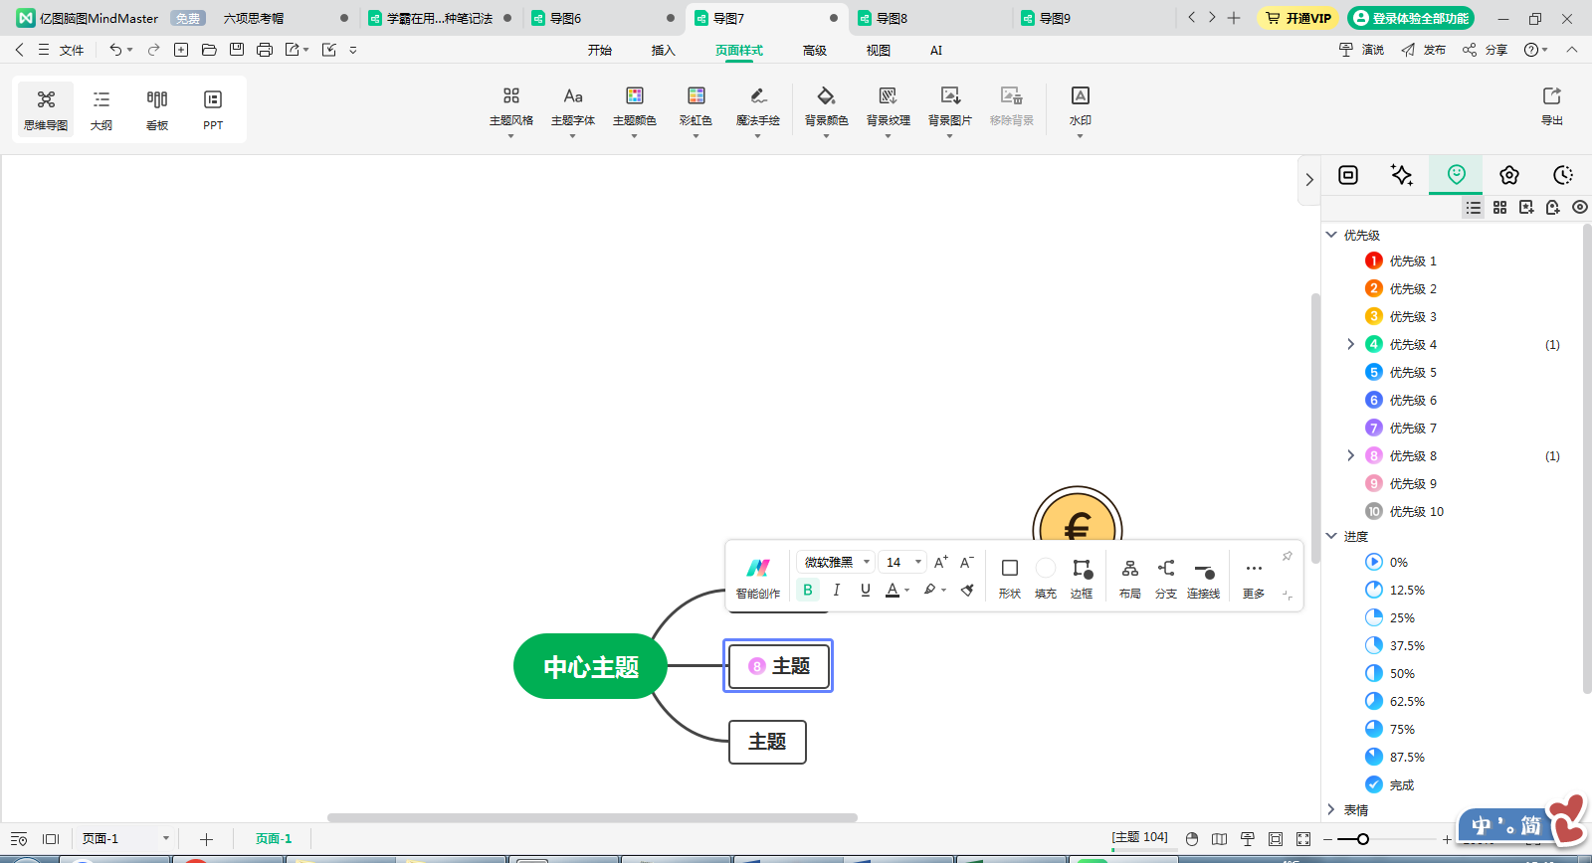Collapse the right side panel arrow
Screen dimensions: 1592x863
[x=1309, y=180]
